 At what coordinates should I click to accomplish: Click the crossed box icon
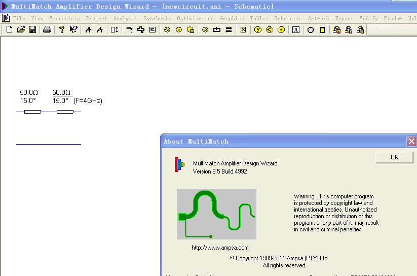[243, 29]
